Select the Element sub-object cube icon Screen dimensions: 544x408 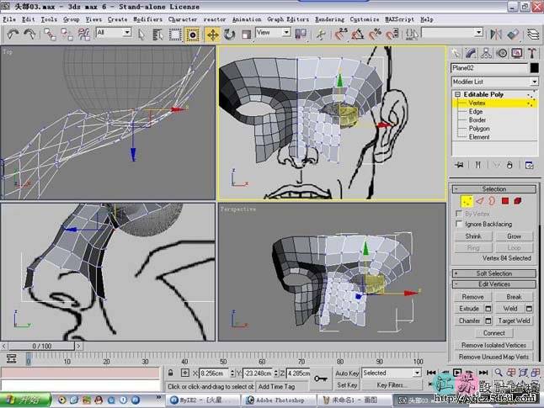click(519, 201)
